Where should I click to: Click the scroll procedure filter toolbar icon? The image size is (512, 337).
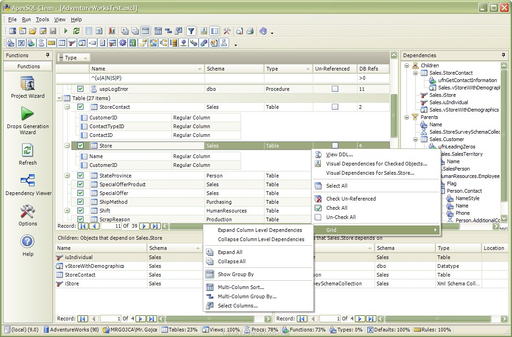pos(41,43)
